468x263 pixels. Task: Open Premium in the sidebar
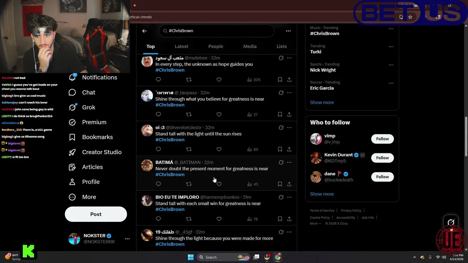(x=87, y=122)
